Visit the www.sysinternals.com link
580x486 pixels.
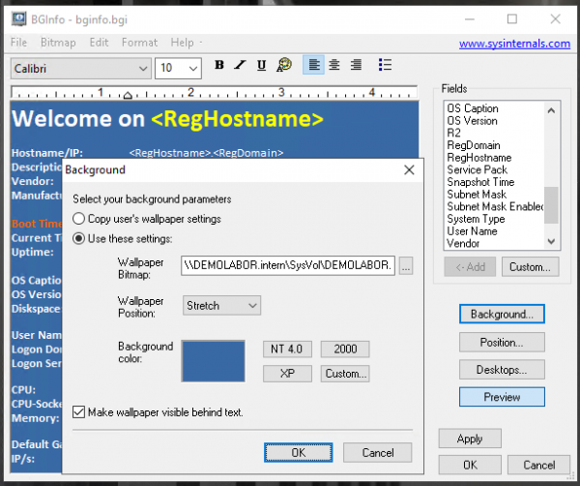512,43
